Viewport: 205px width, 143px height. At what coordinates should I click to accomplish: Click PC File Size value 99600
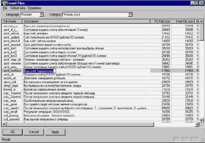166,108
